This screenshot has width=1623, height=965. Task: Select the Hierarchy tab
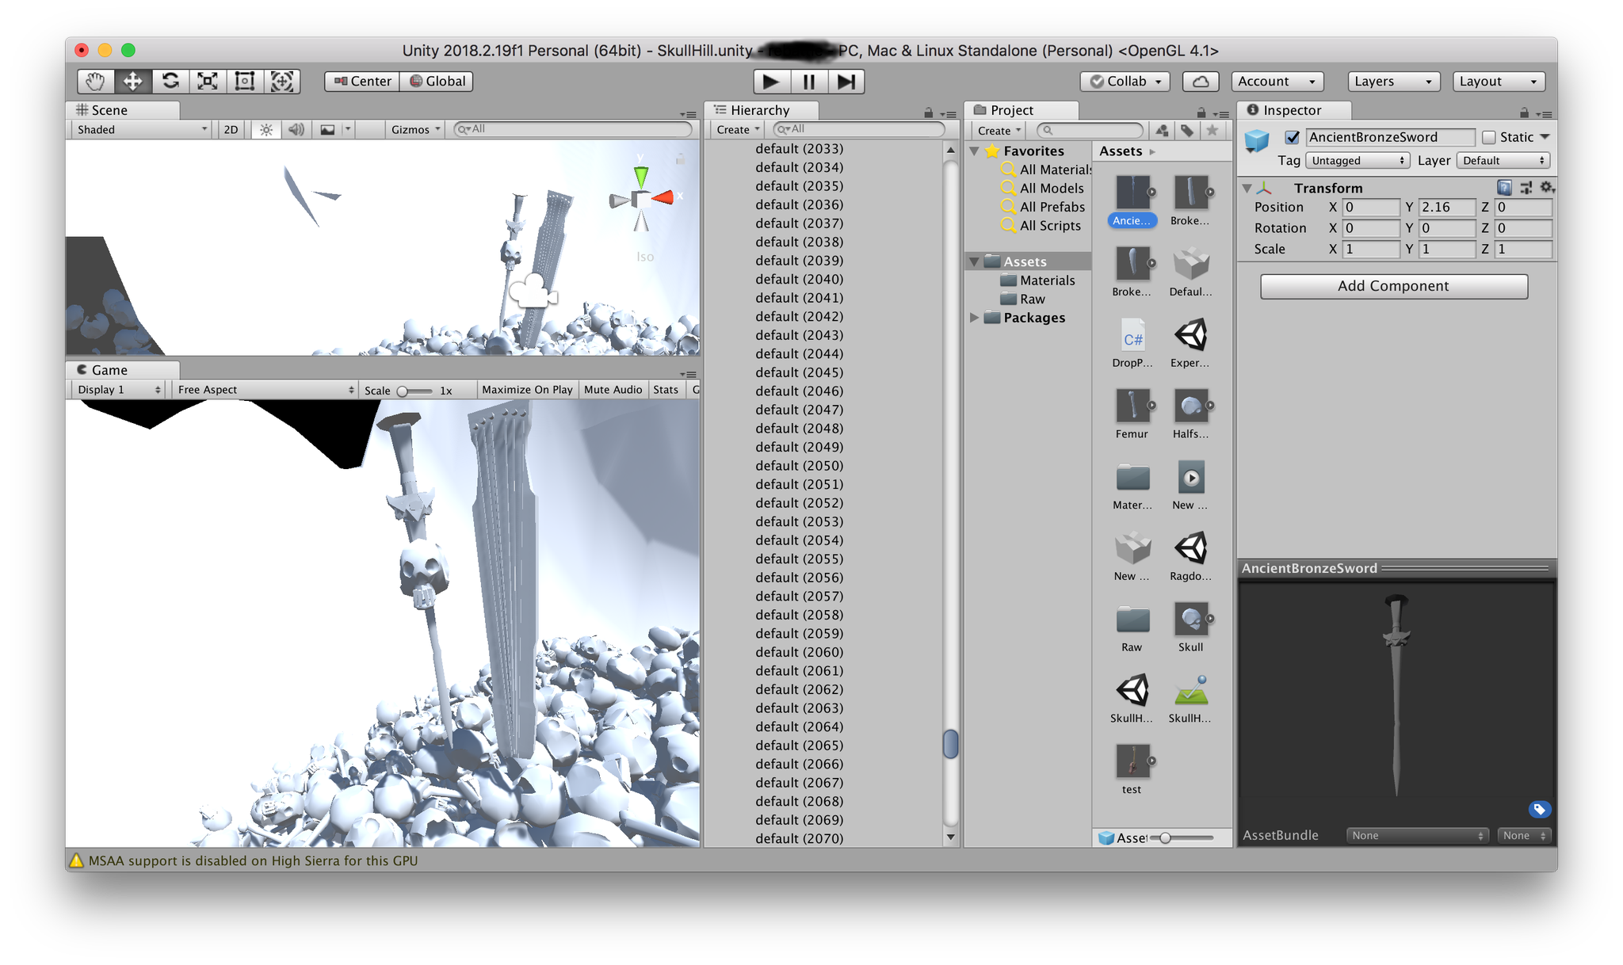[759, 110]
